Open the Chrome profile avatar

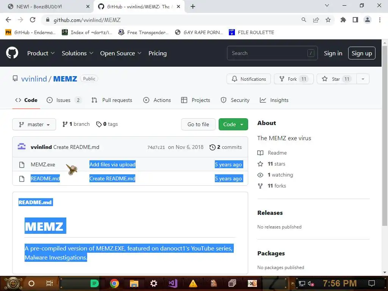(368, 20)
